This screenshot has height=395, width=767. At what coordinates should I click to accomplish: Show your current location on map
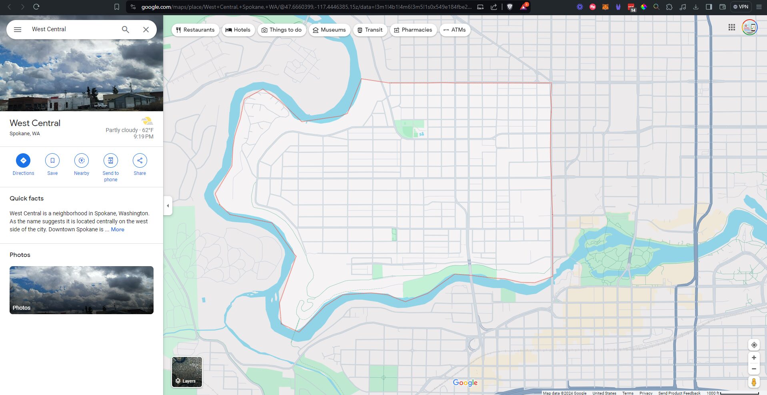point(754,345)
